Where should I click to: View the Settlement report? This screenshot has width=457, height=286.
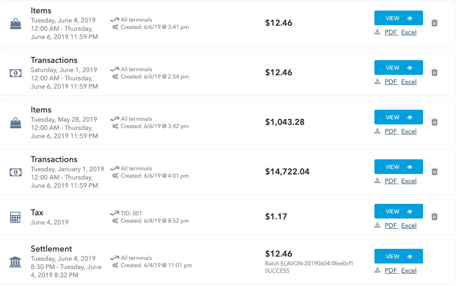point(398,256)
